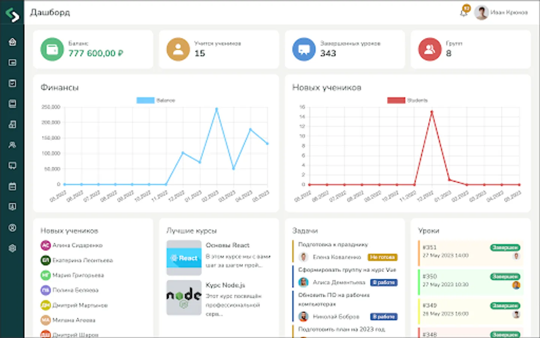Open the users group sidebar icon
540x338 pixels.
click(12, 145)
